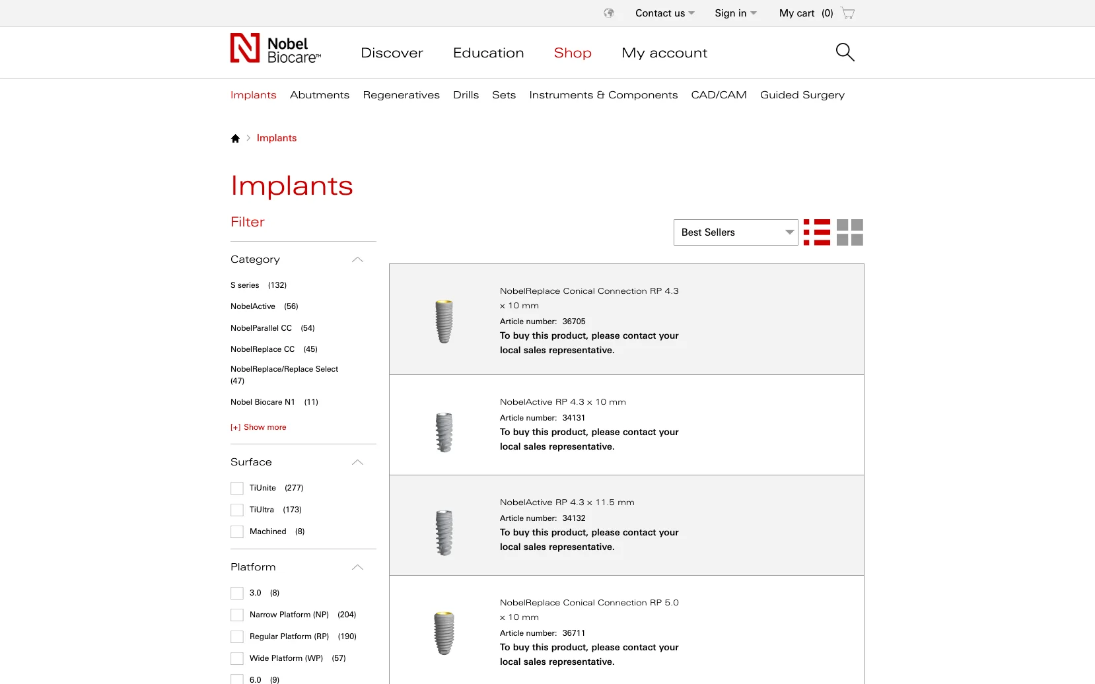
Task: Open the Contact us dropdown
Action: (664, 13)
